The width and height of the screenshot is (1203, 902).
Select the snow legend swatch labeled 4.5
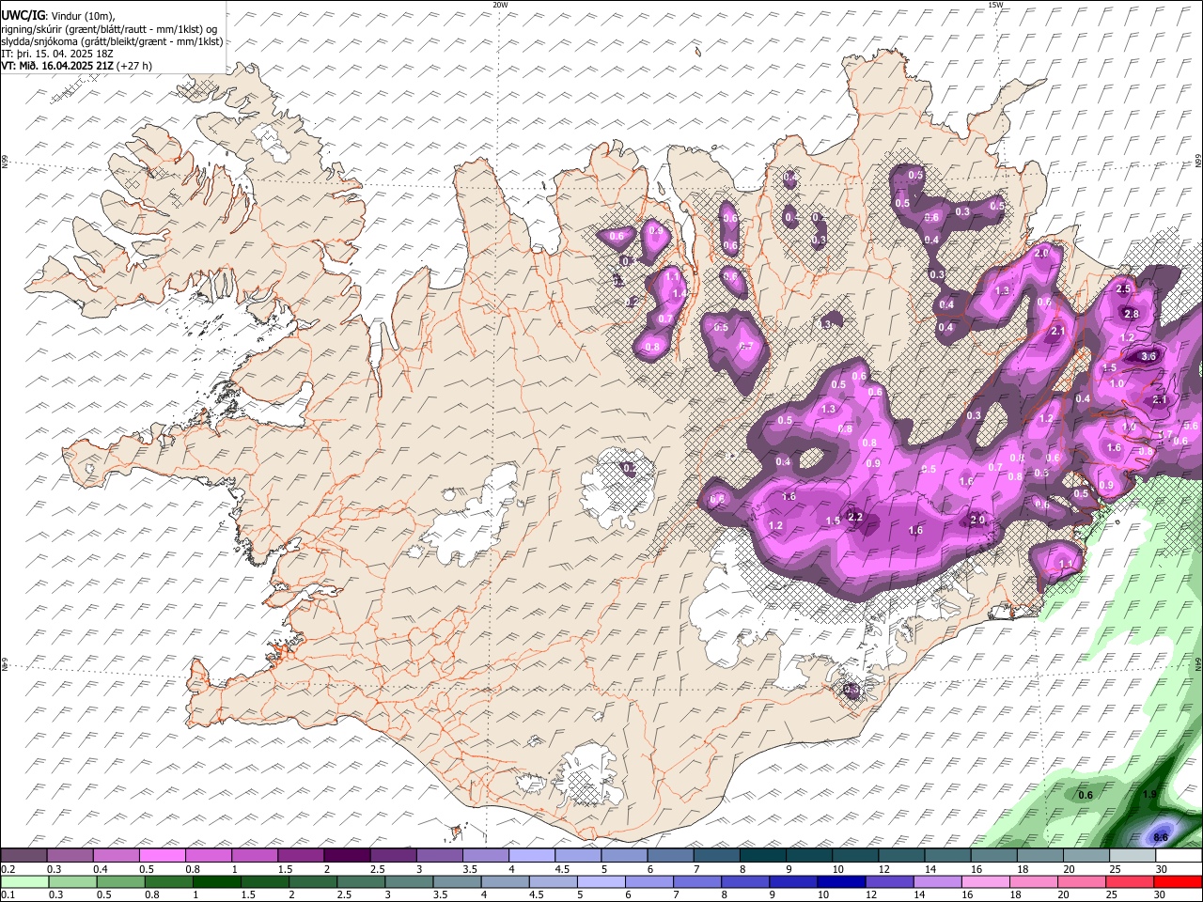(578, 855)
